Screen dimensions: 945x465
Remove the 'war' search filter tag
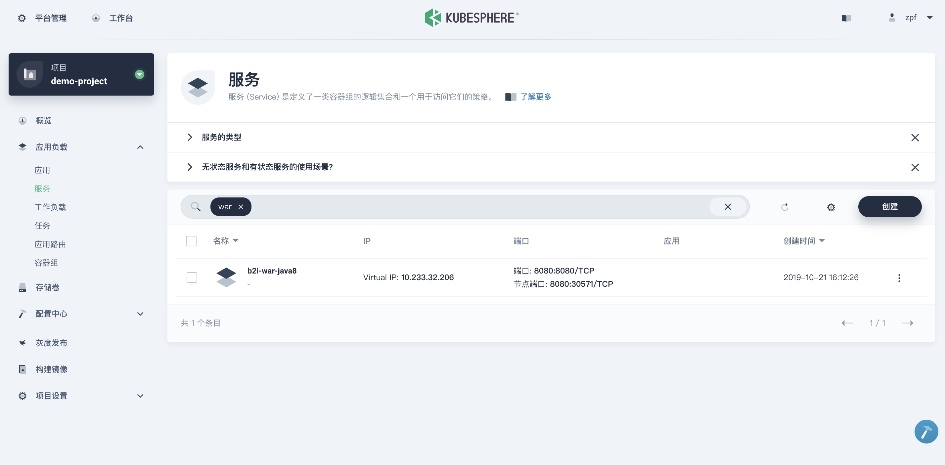[241, 207]
